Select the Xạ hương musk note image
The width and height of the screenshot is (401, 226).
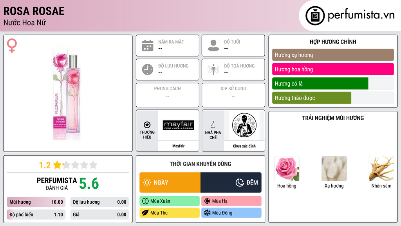334,169
